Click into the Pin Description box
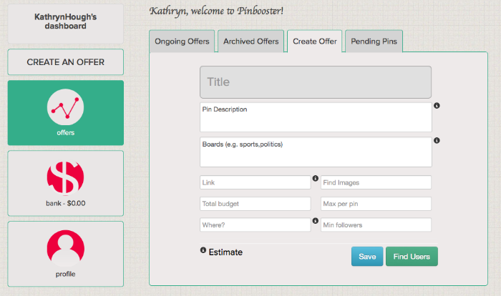This screenshot has width=501, height=296. tap(316, 117)
